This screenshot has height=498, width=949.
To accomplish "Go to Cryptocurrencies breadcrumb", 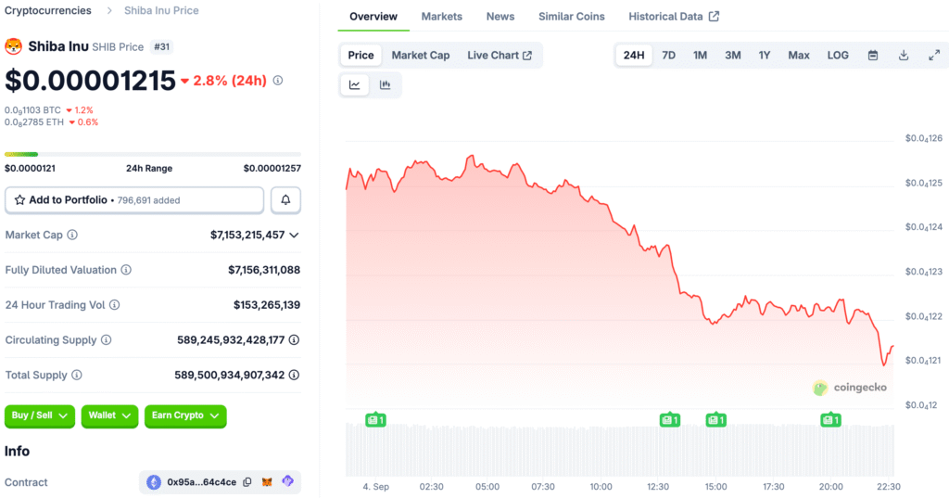I will pyautogui.click(x=48, y=10).
